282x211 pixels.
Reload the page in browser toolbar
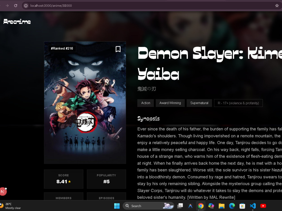(16, 6)
